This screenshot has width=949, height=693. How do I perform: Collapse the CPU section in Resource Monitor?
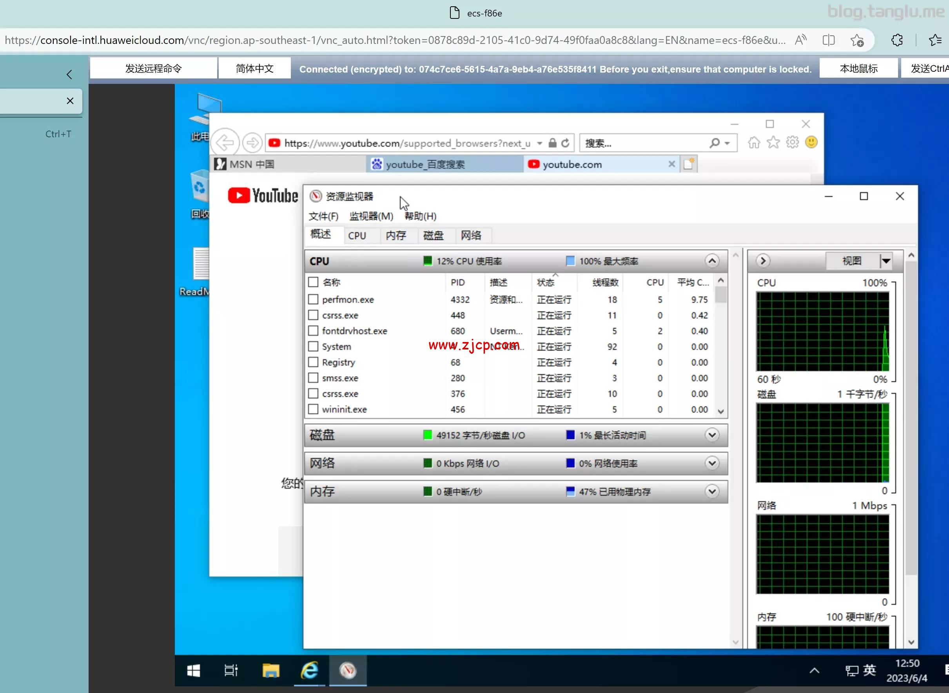click(711, 260)
